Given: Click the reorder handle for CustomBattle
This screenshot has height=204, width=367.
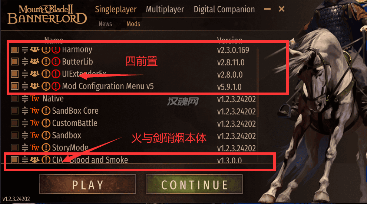Looking at the screenshot, I should click(x=25, y=123).
